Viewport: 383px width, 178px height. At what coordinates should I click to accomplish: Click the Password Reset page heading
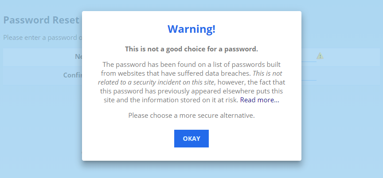click(x=41, y=20)
